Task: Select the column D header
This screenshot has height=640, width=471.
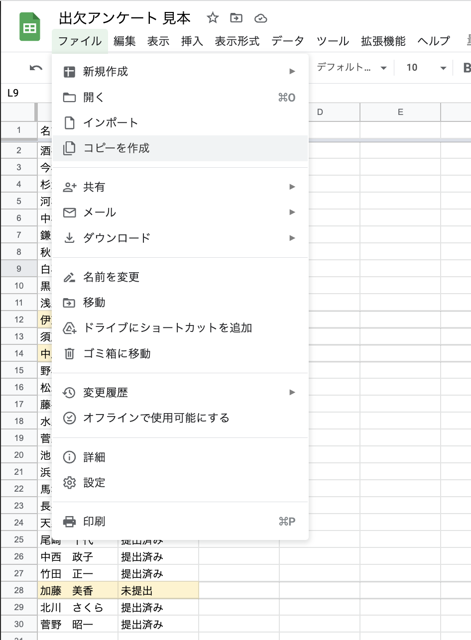Action: 320,112
